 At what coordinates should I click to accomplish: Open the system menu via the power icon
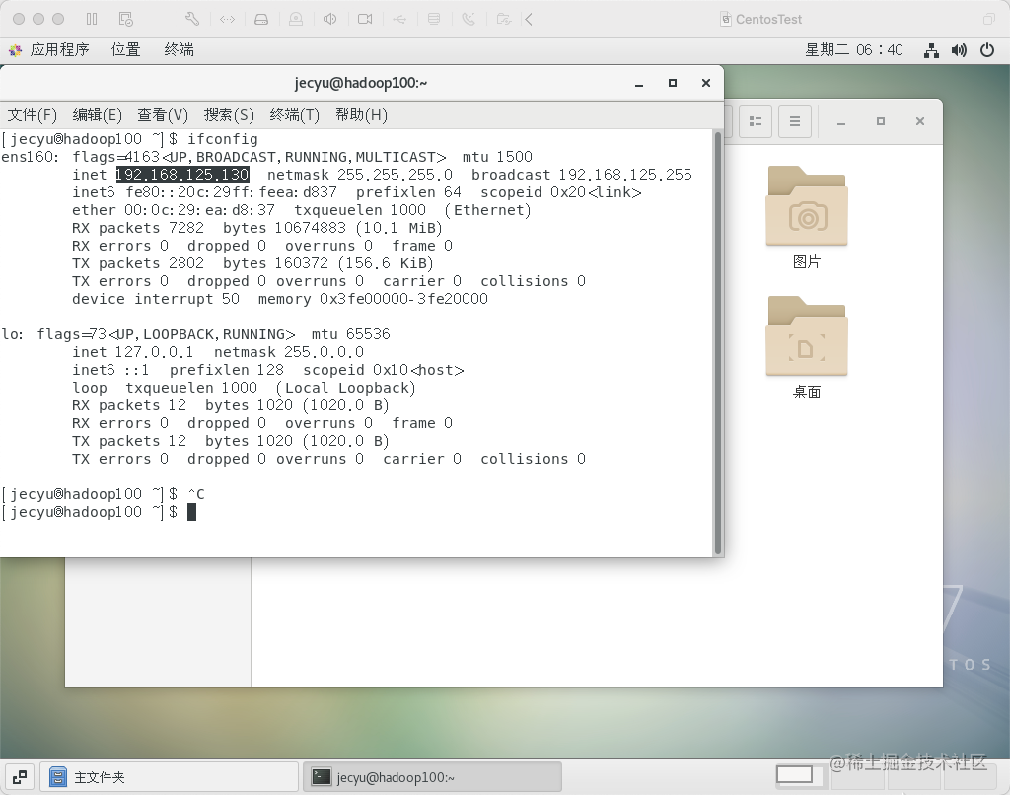point(987,49)
